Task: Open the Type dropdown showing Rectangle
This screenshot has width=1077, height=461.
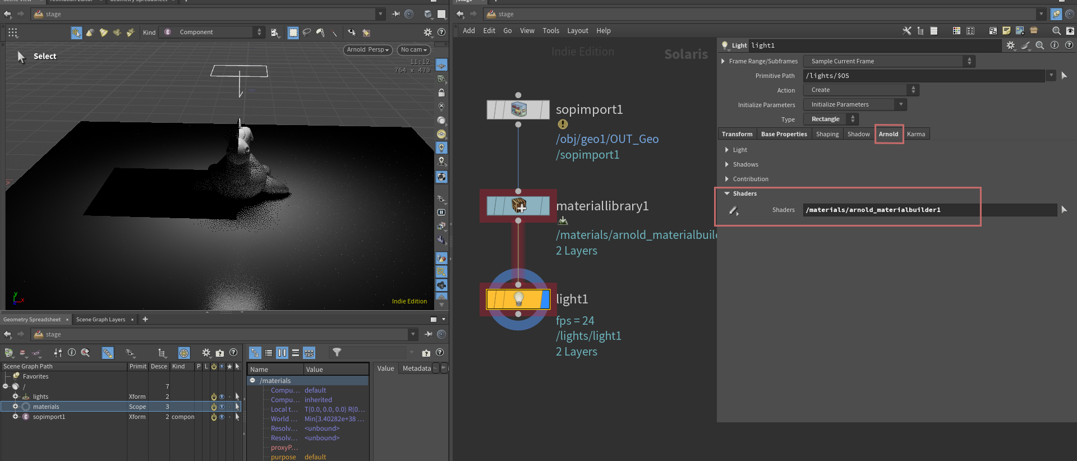Action: pyautogui.click(x=830, y=119)
